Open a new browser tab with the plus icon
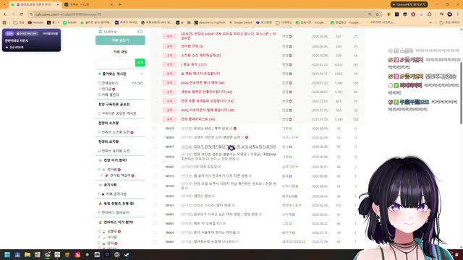This screenshot has height=260, width=463. pos(120,4)
